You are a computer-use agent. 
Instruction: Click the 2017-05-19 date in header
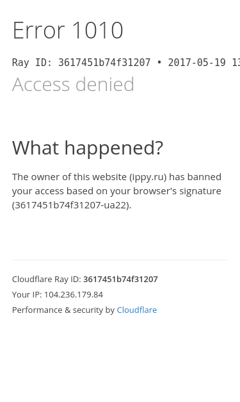(x=196, y=63)
